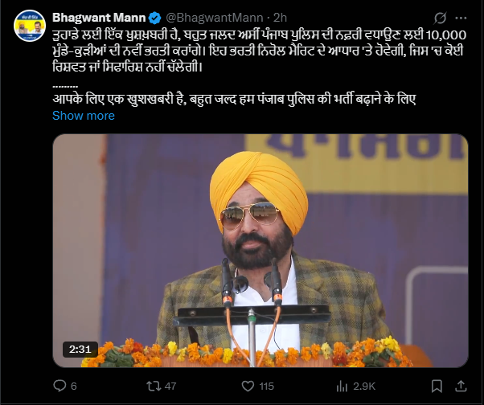Click the blue verified badge

[x=154, y=18]
